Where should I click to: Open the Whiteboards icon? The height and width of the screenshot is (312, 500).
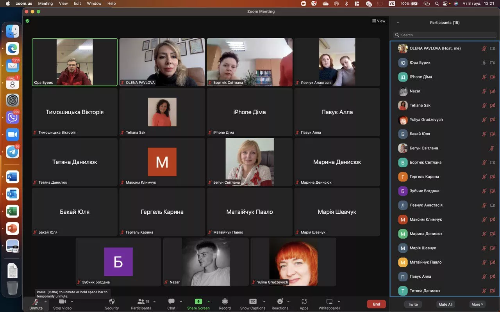click(329, 302)
